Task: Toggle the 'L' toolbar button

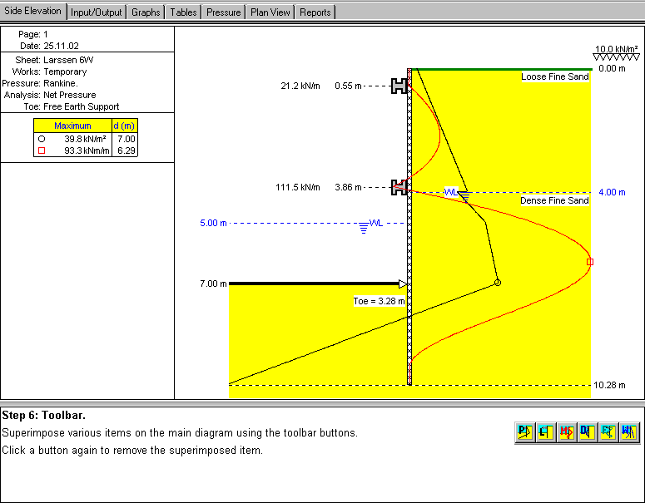Action: coord(546,431)
